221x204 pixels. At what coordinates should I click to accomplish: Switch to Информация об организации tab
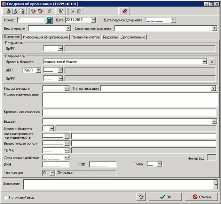coord(46,37)
